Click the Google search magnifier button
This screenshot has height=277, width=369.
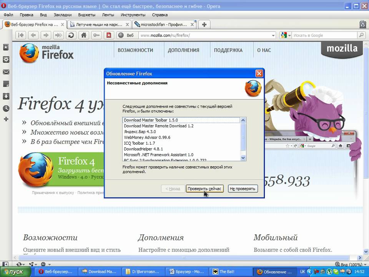(361, 35)
